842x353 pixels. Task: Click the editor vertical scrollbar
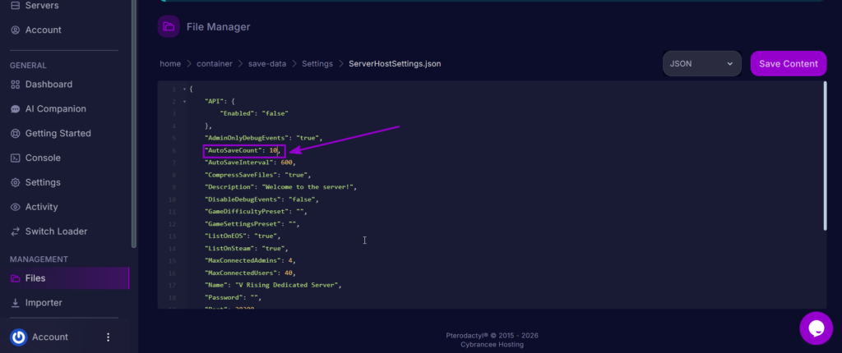click(x=826, y=156)
